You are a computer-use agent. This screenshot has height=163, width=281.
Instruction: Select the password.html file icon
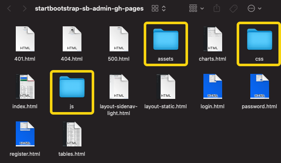pos(260,87)
